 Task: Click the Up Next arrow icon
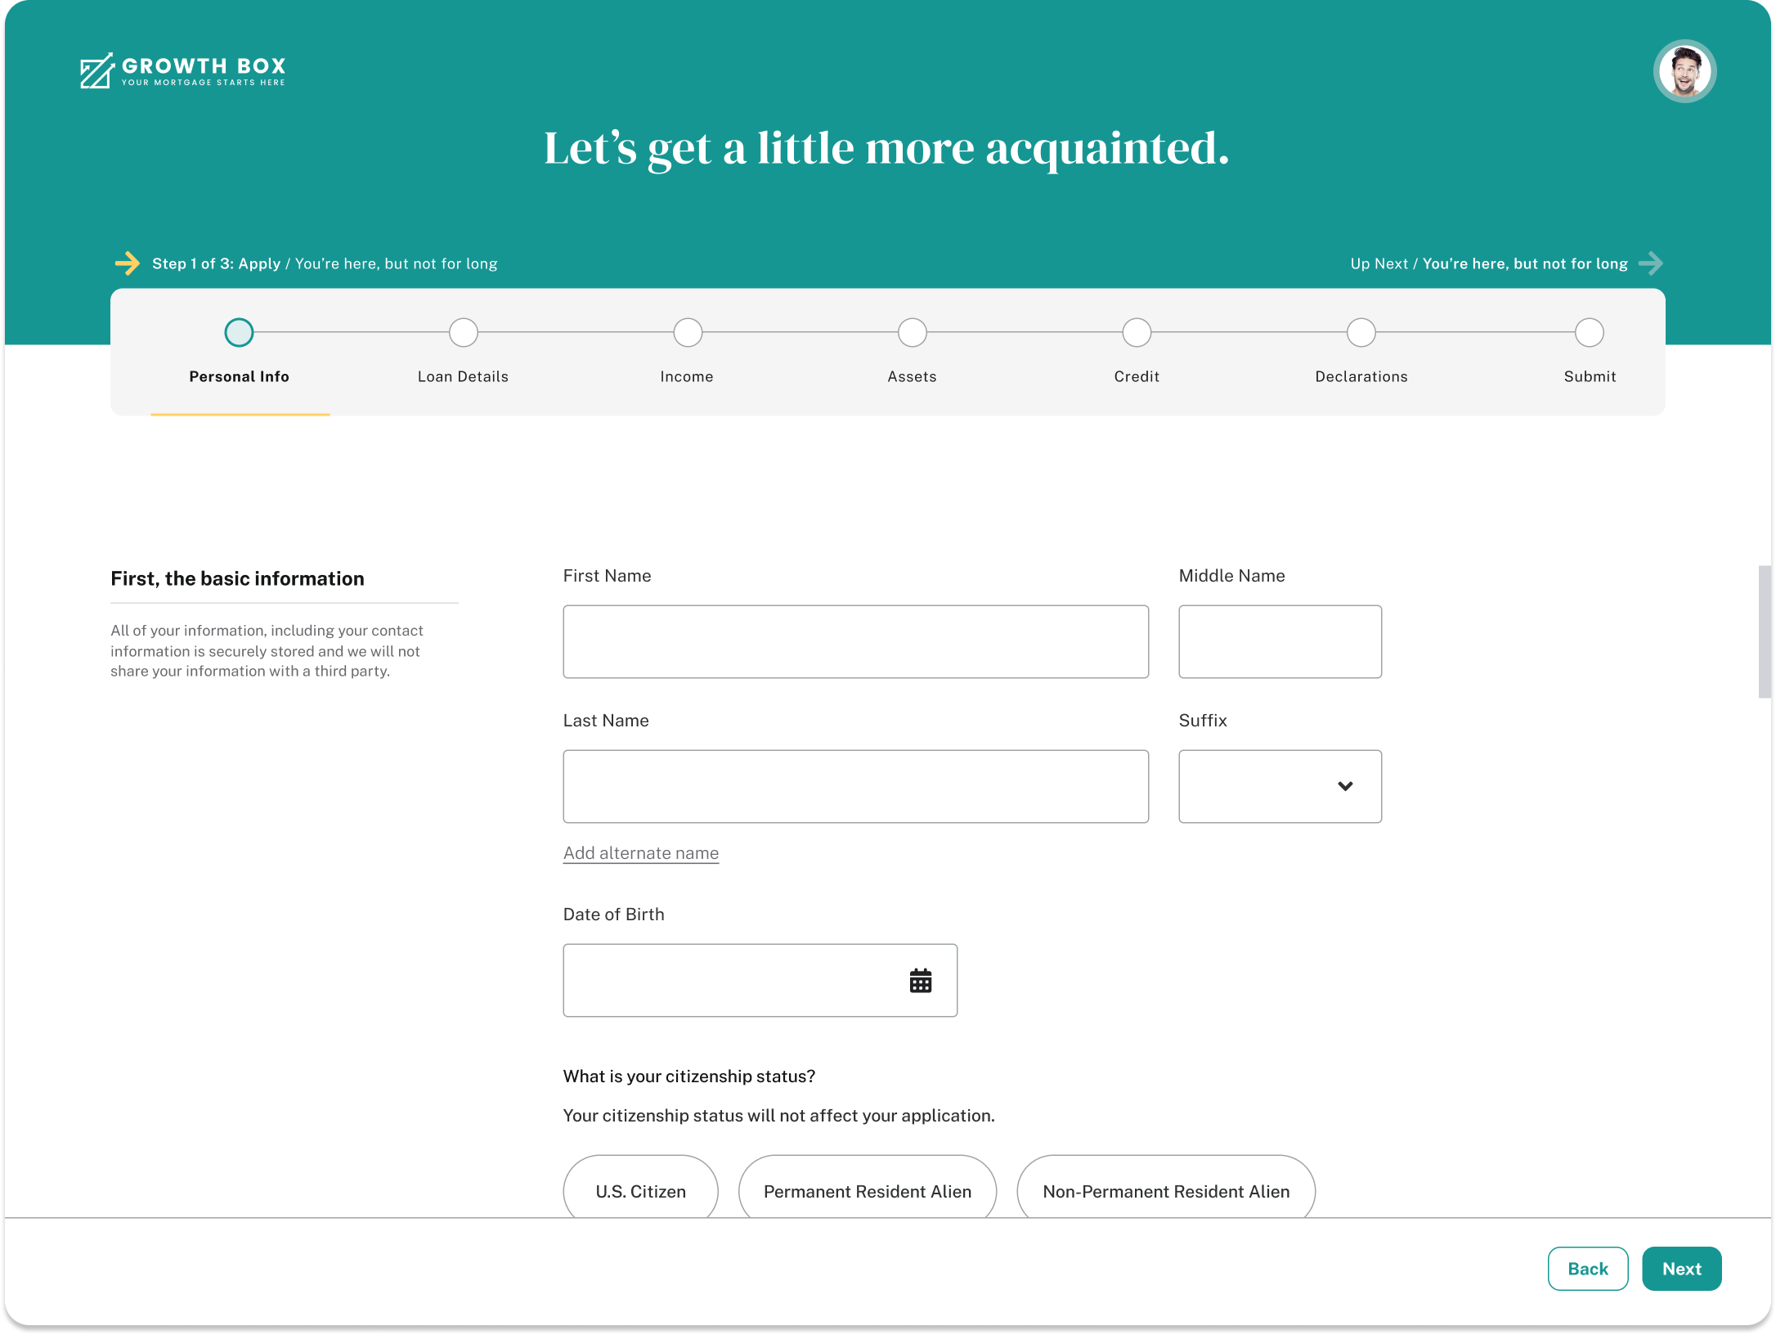1651,263
